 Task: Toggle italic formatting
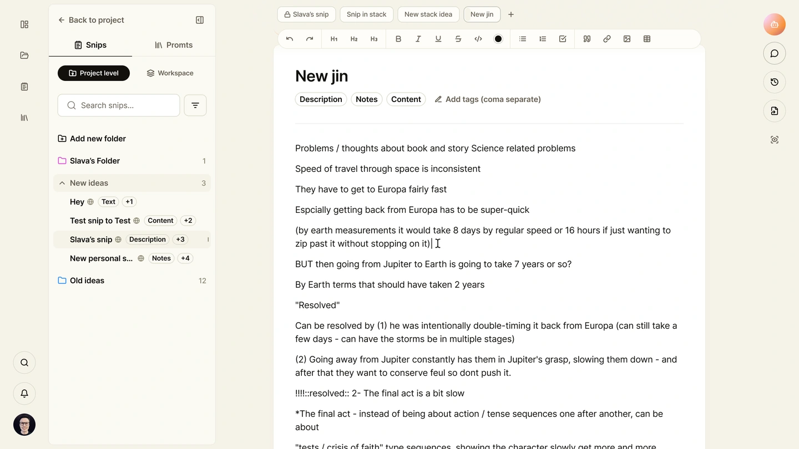[x=418, y=39]
